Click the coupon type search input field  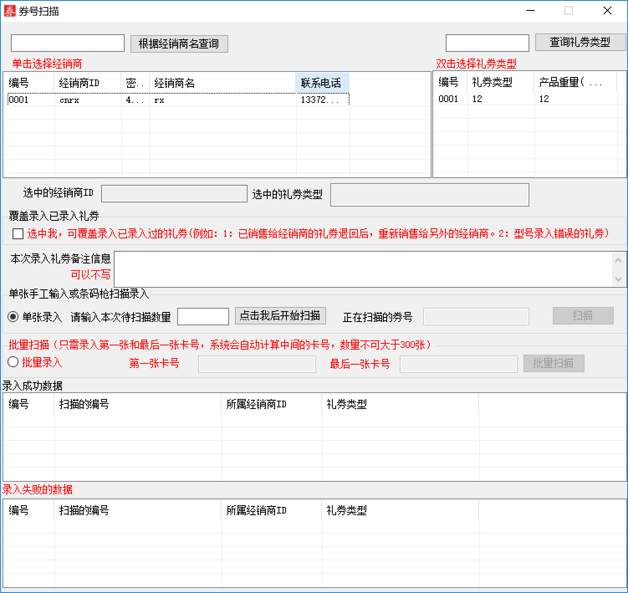pos(487,43)
